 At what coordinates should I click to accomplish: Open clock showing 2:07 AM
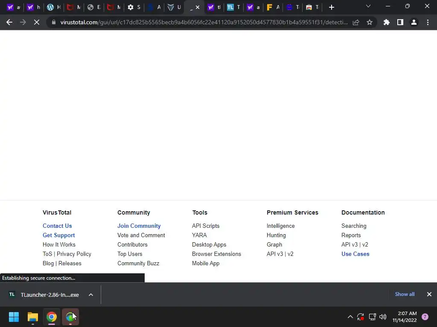point(405,317)
